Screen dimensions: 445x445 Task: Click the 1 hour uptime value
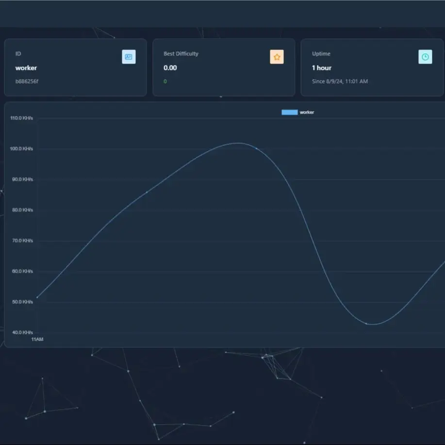322,68
